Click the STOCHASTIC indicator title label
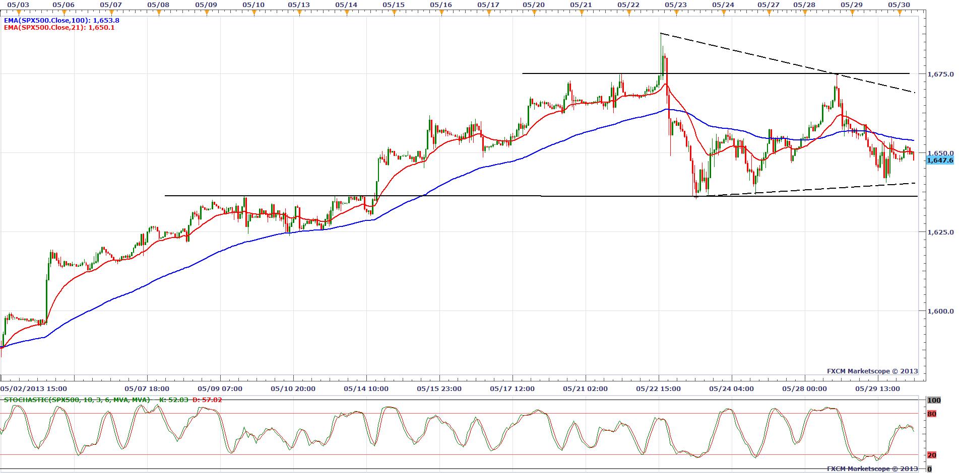Screen dimensions: 959x473 (77, 400)
